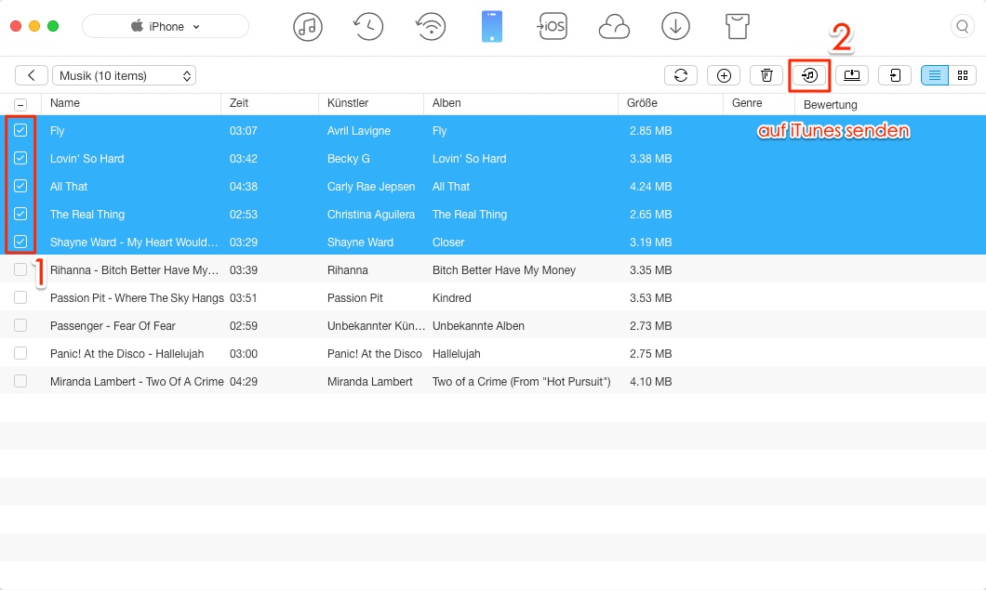Open the Musik (10 items) dropdown
Viewport: 986px width, 590px height.
coord(124,75)
